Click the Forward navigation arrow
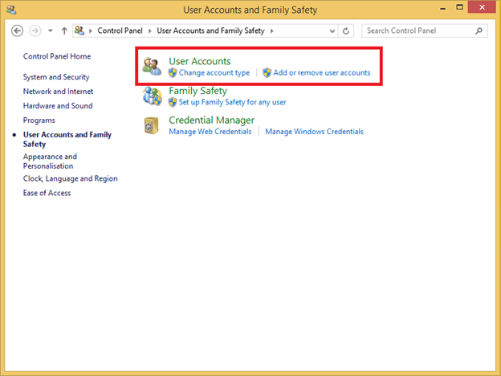501x376 pixels. coord(35,31)
